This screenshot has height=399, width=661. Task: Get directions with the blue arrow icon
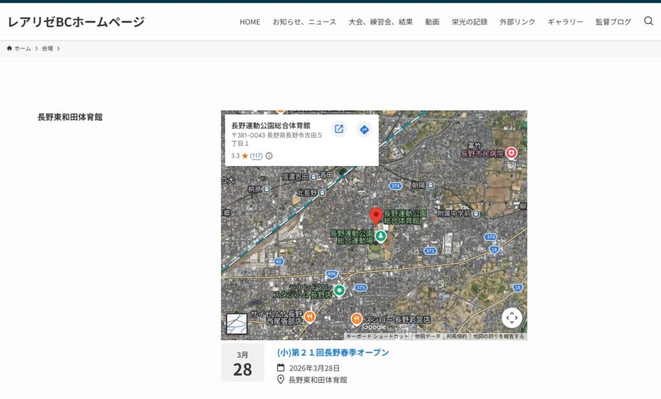tap(364, 129)
